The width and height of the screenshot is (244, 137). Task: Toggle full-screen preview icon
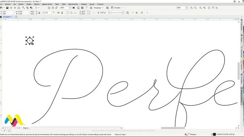pyautogui.click(x=74, y=8)
